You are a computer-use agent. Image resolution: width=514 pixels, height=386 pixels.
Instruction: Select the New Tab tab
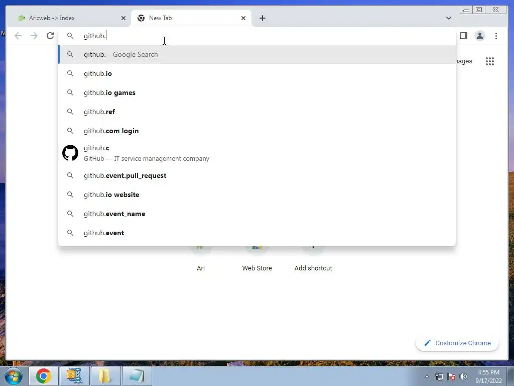click(x=191, y=18)
